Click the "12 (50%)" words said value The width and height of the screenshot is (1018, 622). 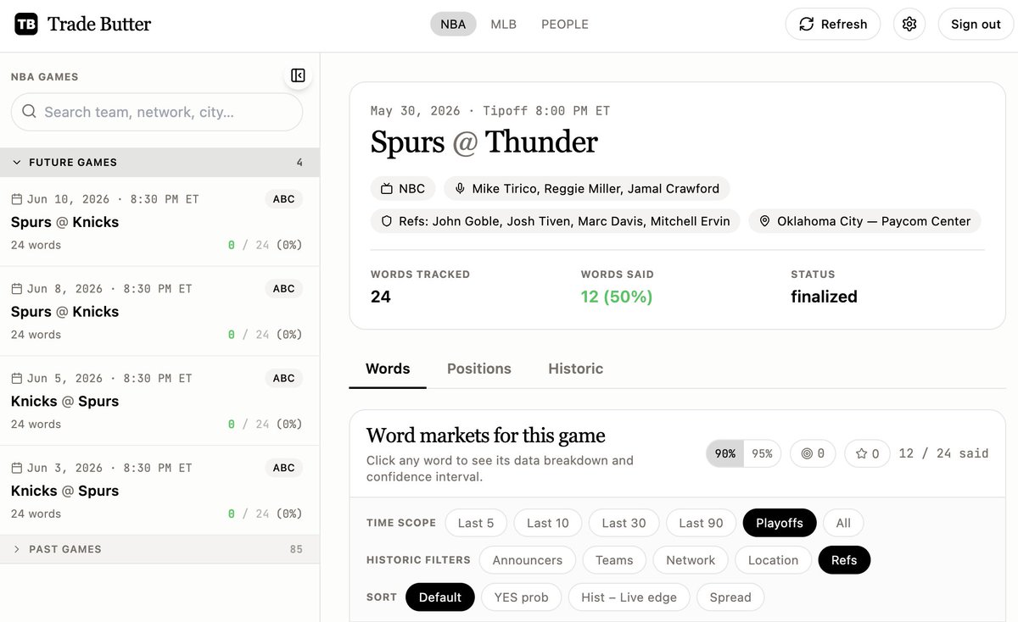[617, 297]
